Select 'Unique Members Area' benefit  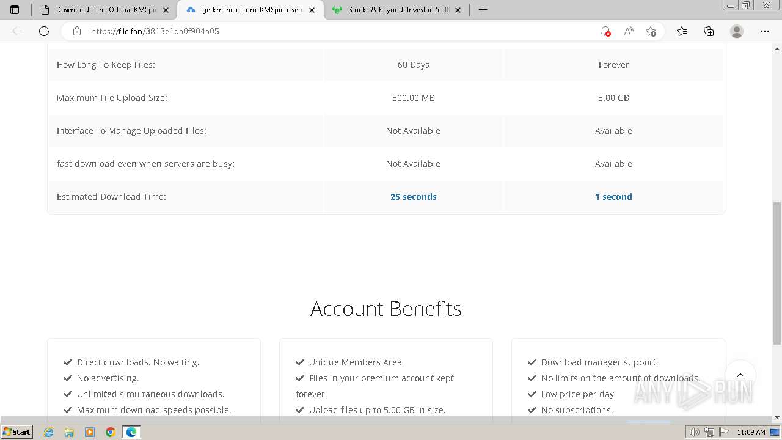click(356, 362)
